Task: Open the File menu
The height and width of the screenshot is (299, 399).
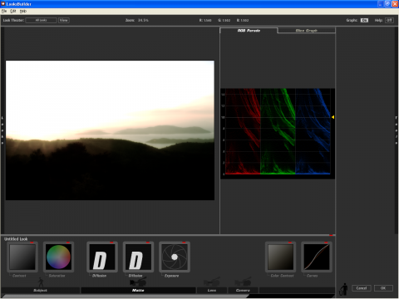Action: click(4, 11)
